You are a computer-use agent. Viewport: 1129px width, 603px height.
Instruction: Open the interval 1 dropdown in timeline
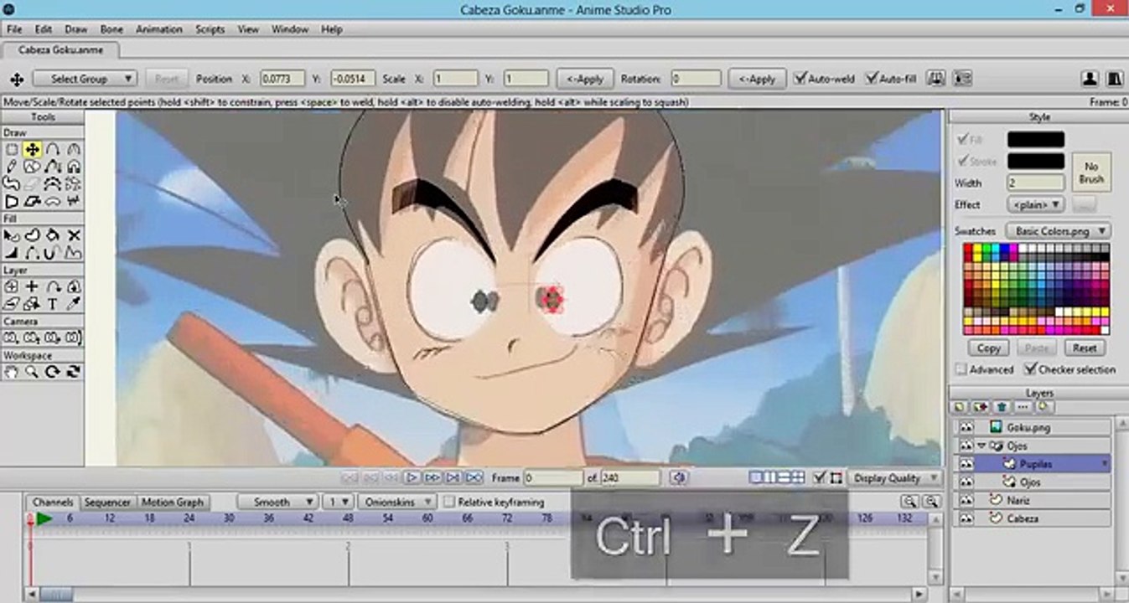click(339, 502)
